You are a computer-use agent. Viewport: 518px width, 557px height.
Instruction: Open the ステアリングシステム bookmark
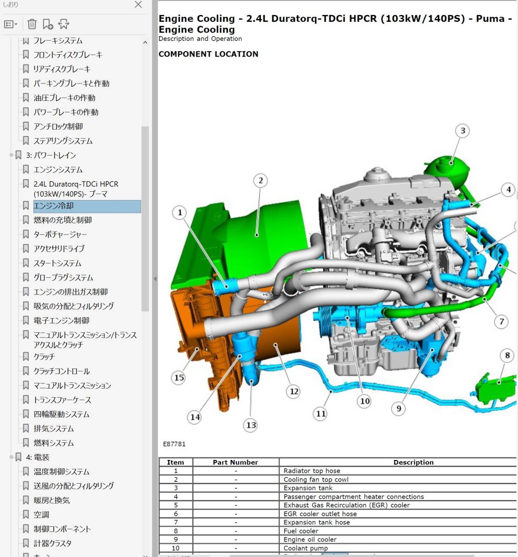[x=63, y=141]
